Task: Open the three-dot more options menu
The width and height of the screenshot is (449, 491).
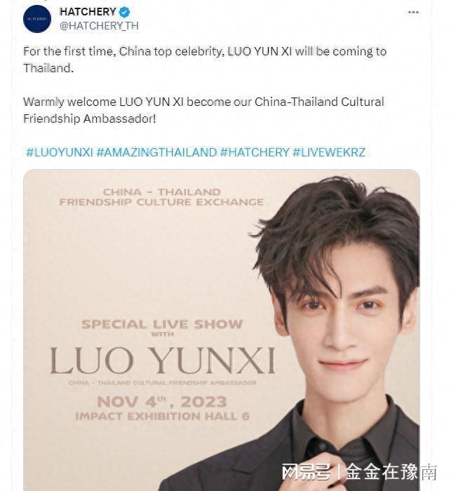Action: (413, 12)
